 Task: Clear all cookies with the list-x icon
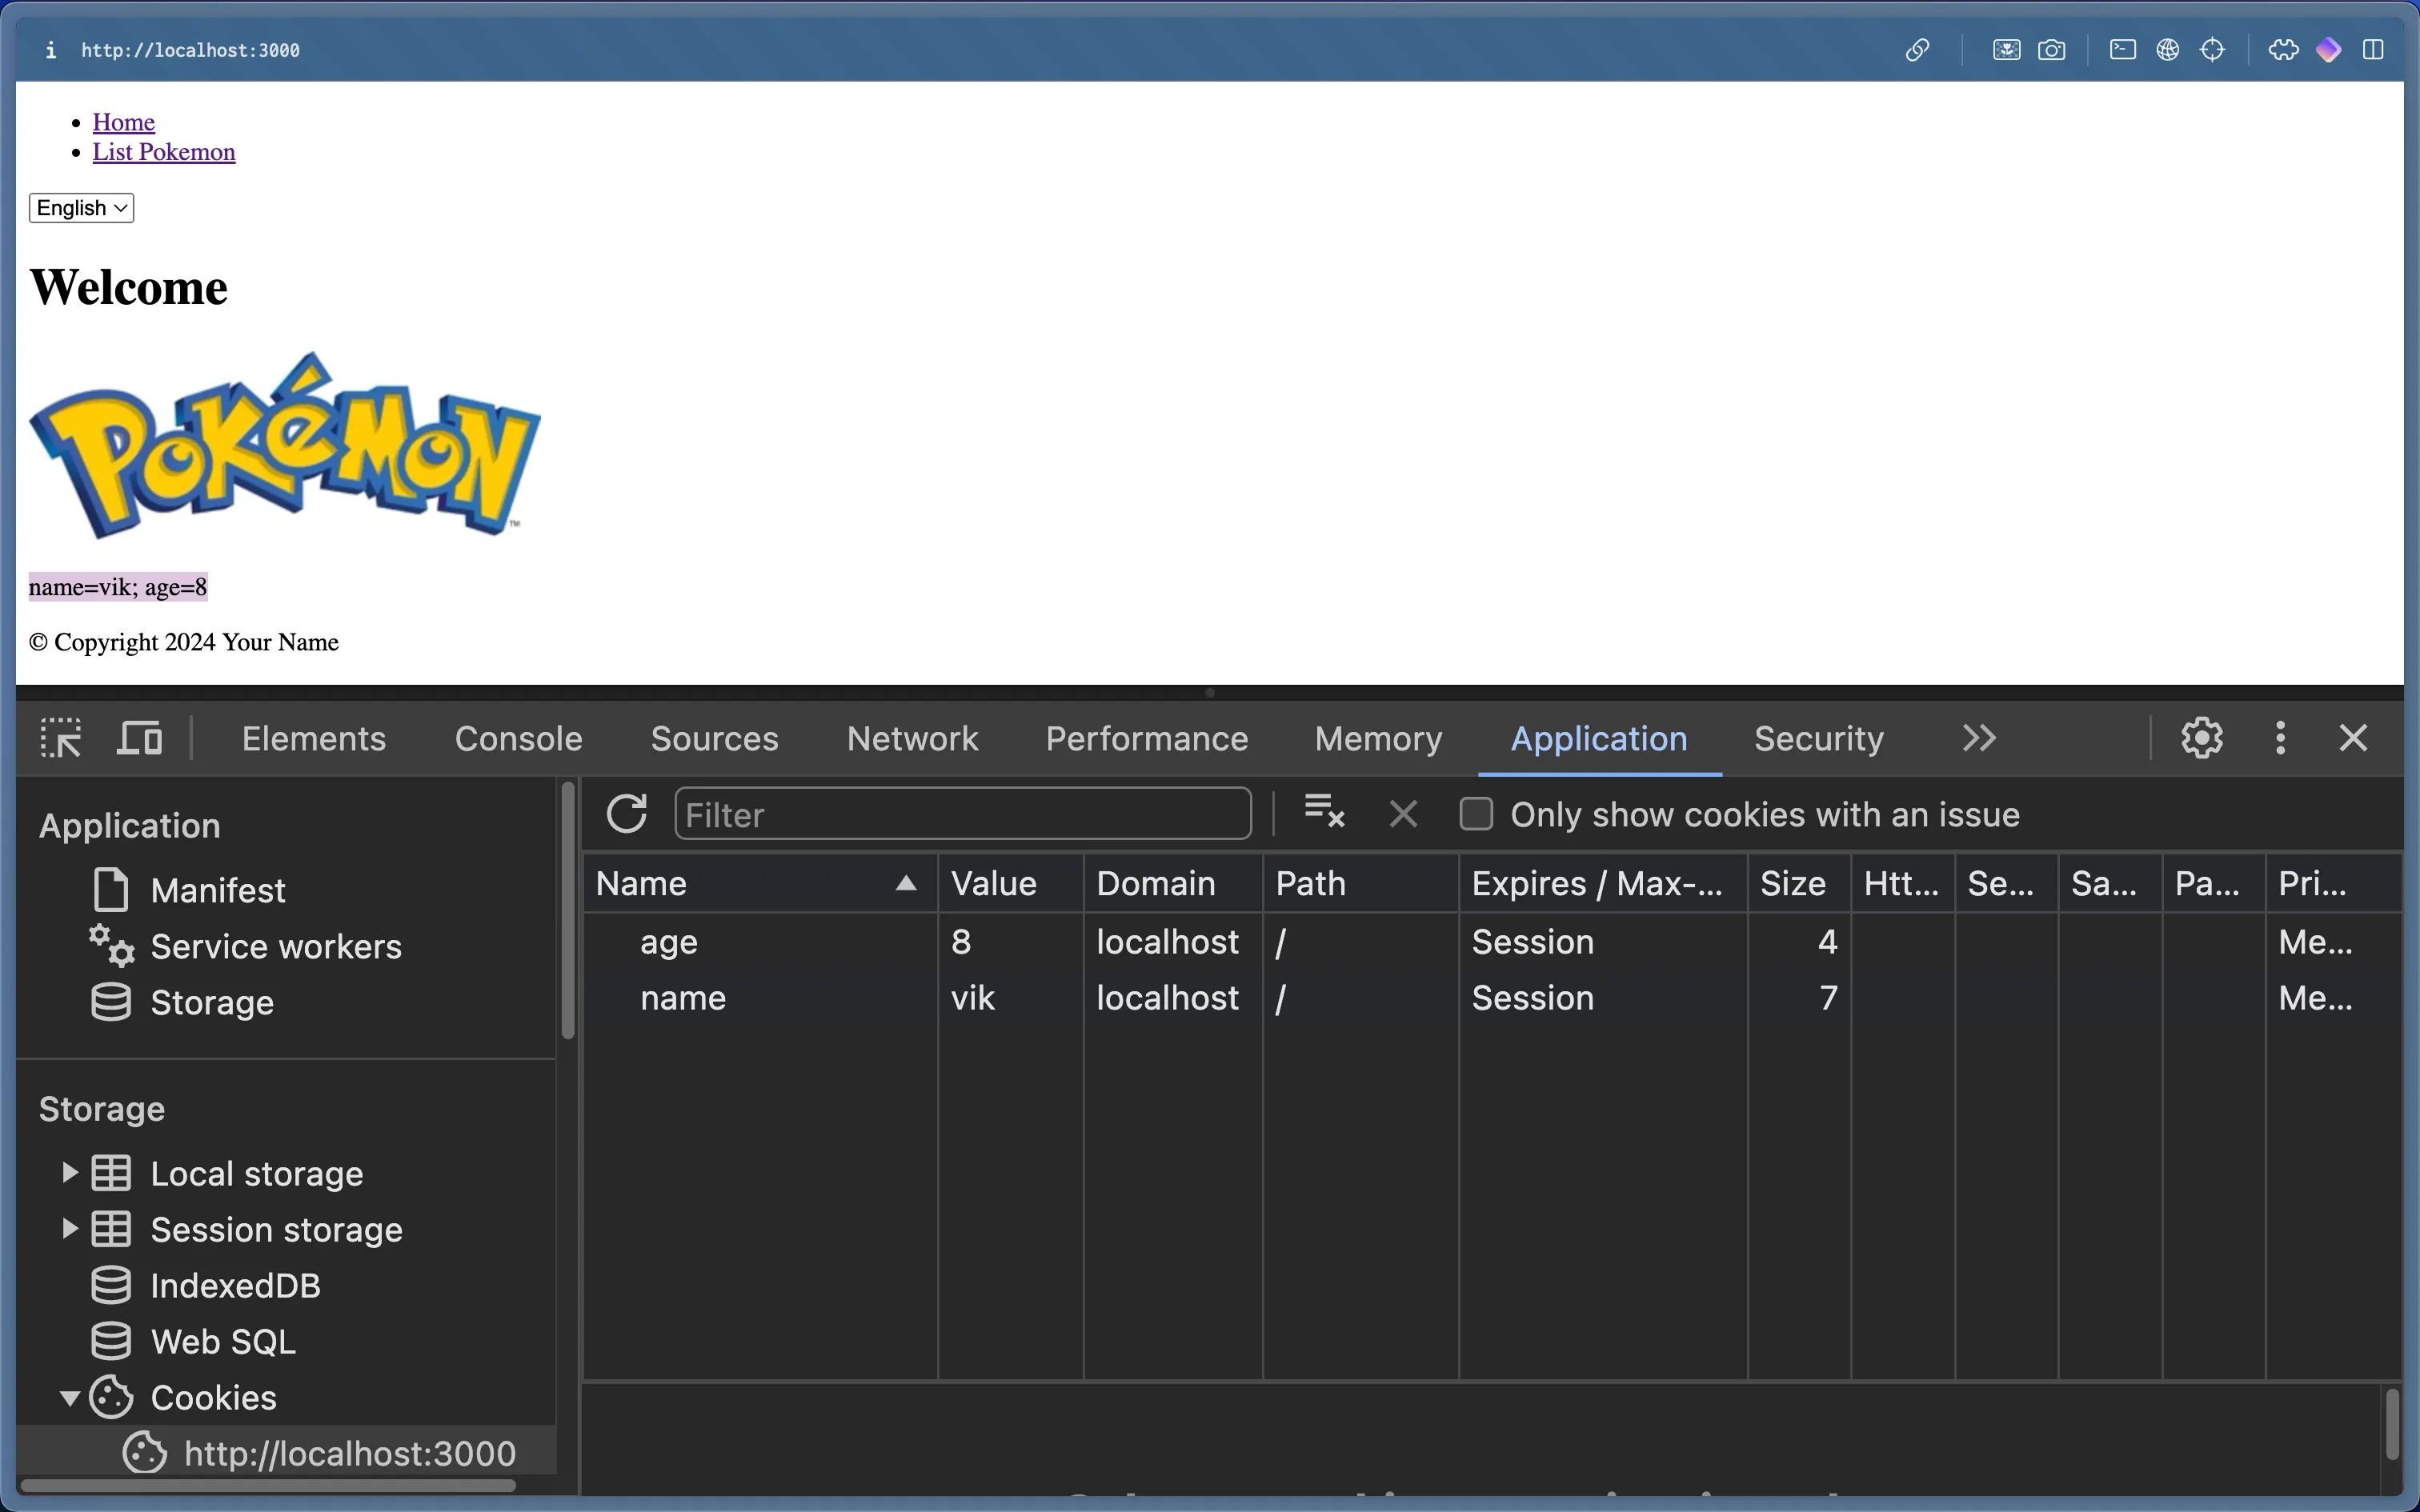pyautogui.click(x=1325, y=811)
